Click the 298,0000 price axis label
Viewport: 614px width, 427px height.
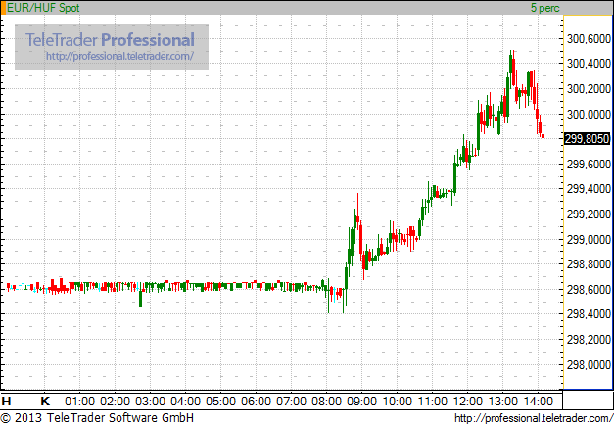589,365
